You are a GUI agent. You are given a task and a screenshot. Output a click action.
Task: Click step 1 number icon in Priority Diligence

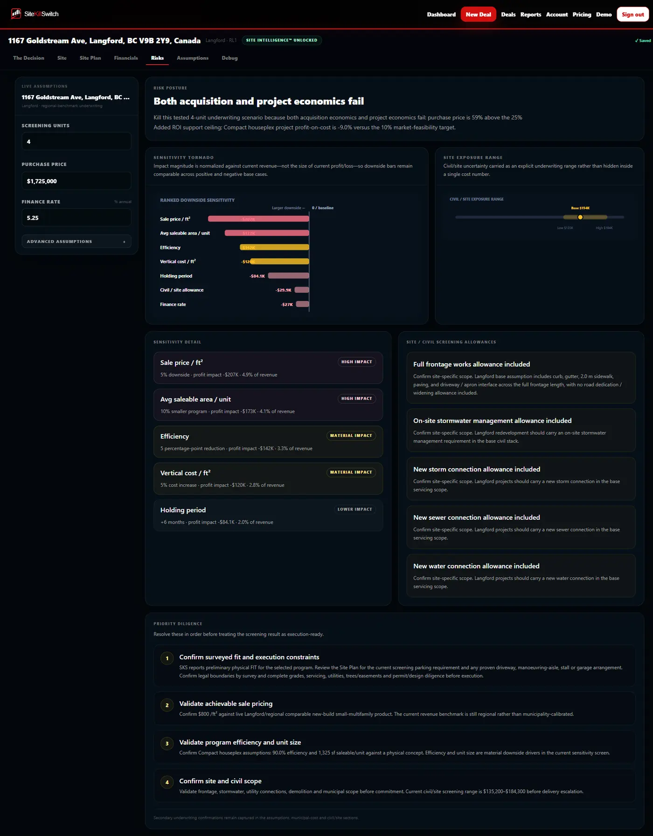167,658
